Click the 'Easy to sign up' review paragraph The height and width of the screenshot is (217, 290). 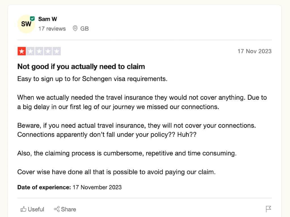[92, 79]
